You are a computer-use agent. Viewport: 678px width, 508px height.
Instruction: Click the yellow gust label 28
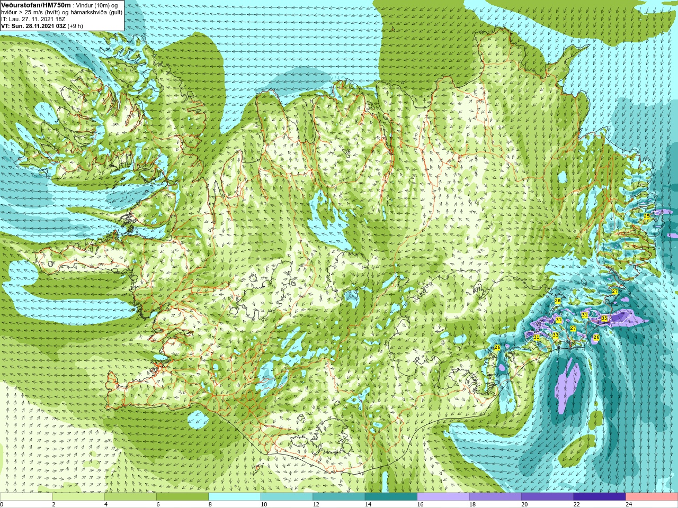coord(557,301)
